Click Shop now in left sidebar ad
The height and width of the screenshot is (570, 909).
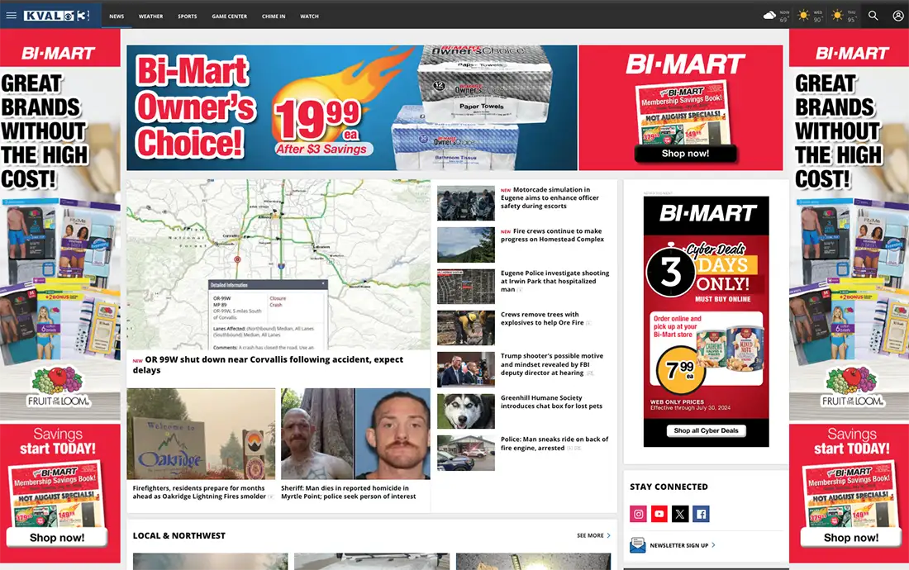pyautogui.click(x=57, y=538)
